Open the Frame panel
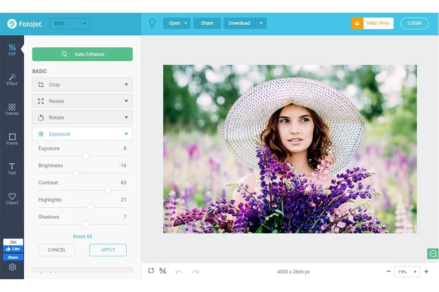The image size is (439, 292). (x=12, y=139)
